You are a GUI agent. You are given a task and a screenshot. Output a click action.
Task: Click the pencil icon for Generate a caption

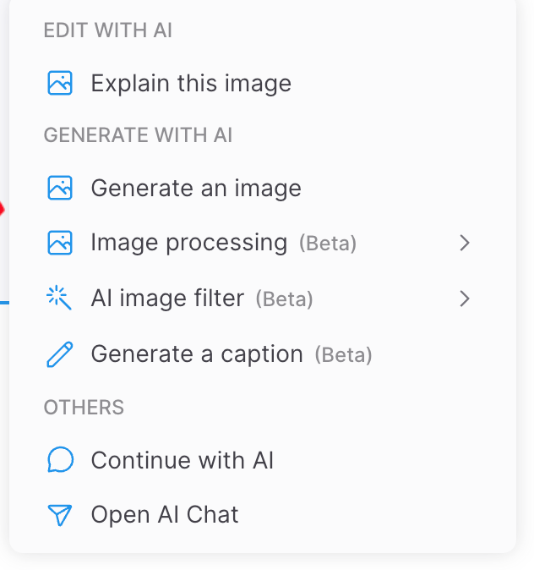[59, 354]
